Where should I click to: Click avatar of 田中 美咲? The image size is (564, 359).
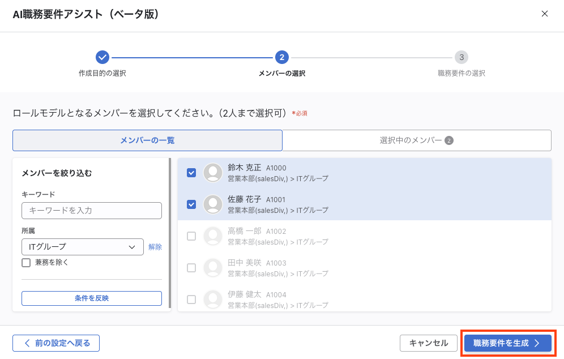tap(213, 268)
